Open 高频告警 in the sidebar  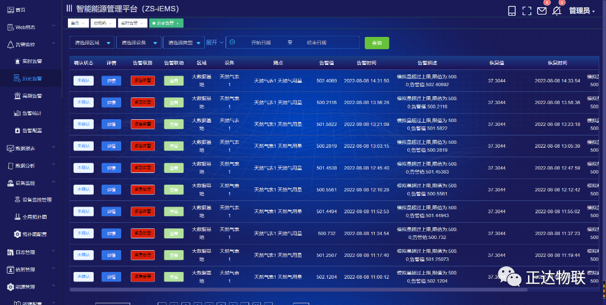(x=28, y=96)
